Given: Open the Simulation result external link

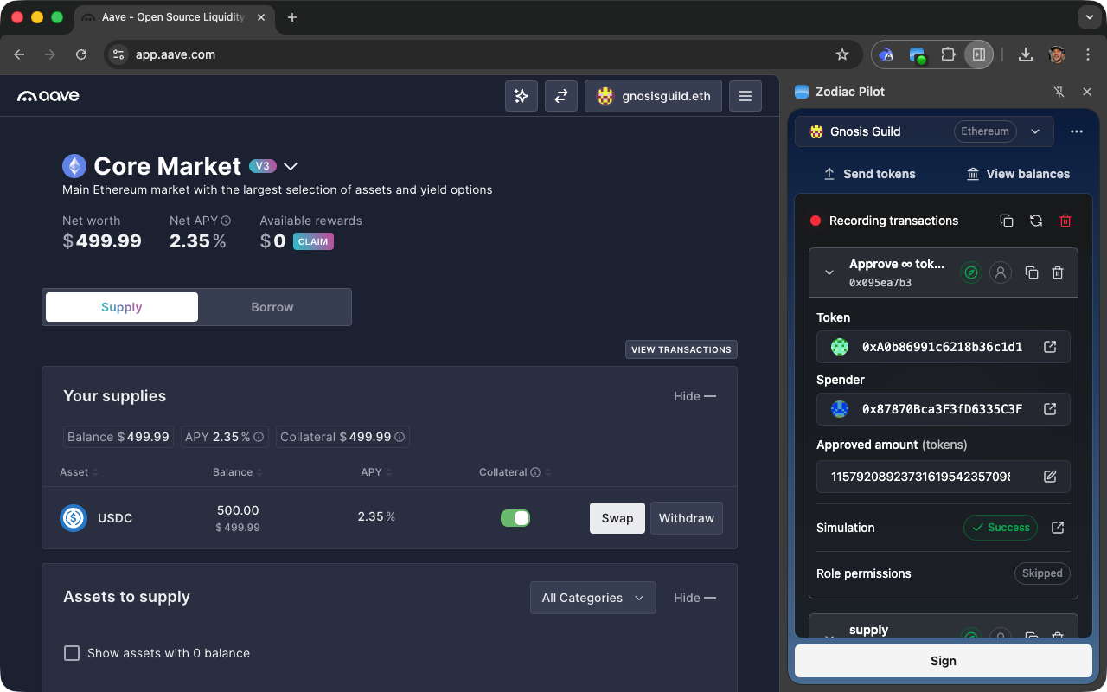Looking at the screenshot, I should tap(1058, 528).
